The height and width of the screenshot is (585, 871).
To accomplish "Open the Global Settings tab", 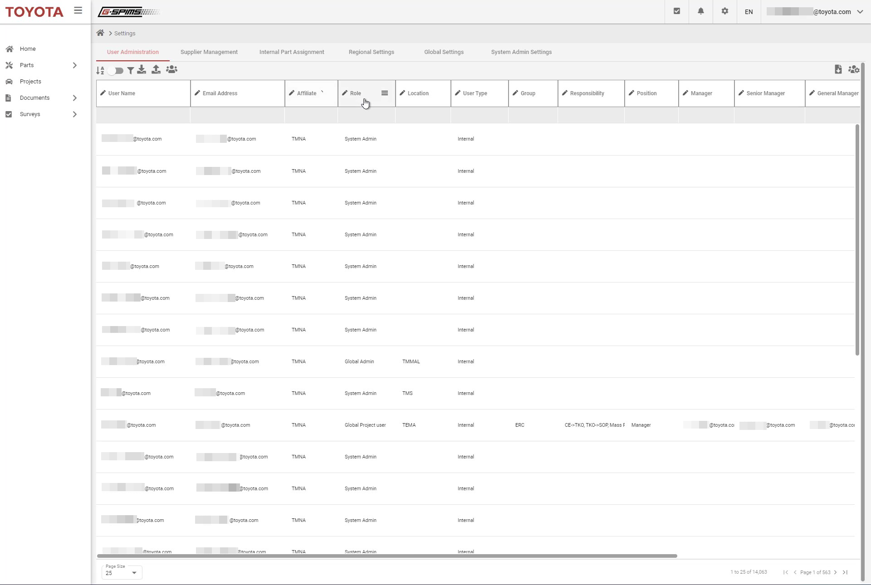I will 444,52.
